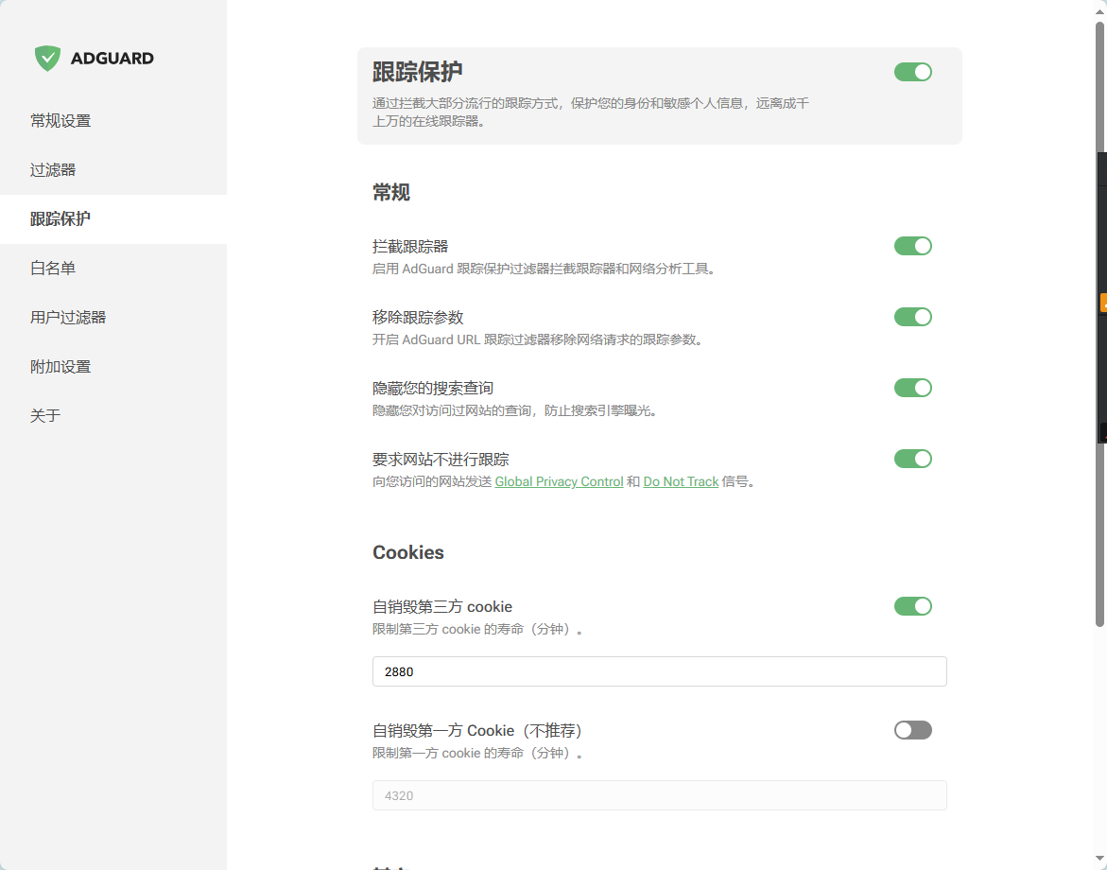Click the 常规 section heading
The height and width of the screenshot is (870, 1107).
tap(391, 192)
